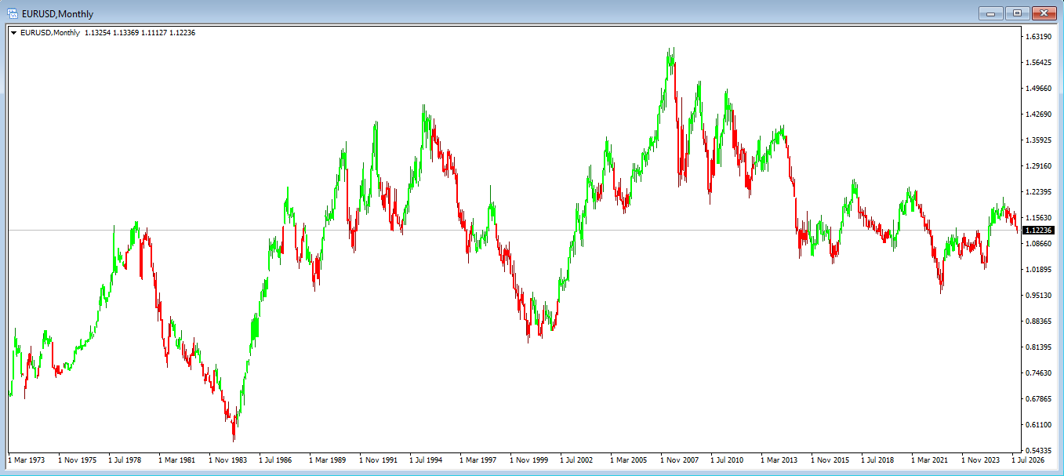This screenshot has width=1064, height=476.
Task: Click date label 1 Nov 2007 on time axis
Action: click(x=680, y=460)
